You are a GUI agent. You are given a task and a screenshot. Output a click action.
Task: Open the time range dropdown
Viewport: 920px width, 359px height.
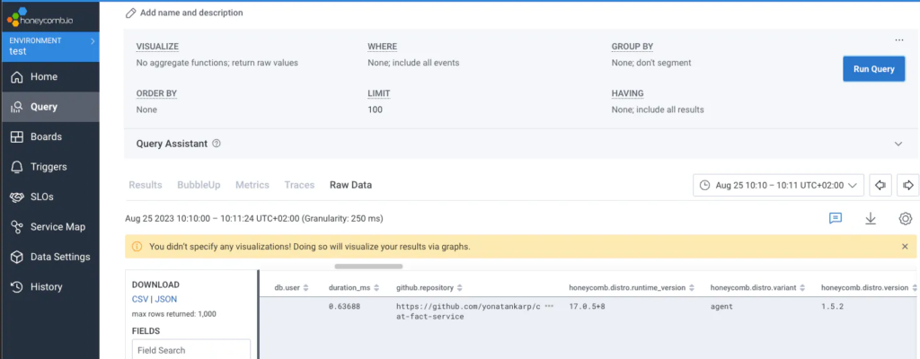tap(778, 185)
